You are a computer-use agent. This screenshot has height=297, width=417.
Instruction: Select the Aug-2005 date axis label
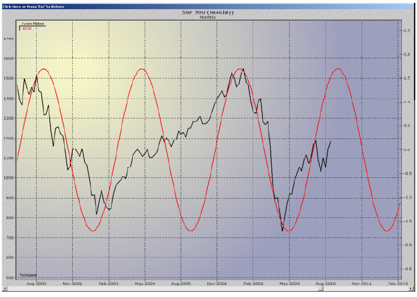click(x=181, y=283)
